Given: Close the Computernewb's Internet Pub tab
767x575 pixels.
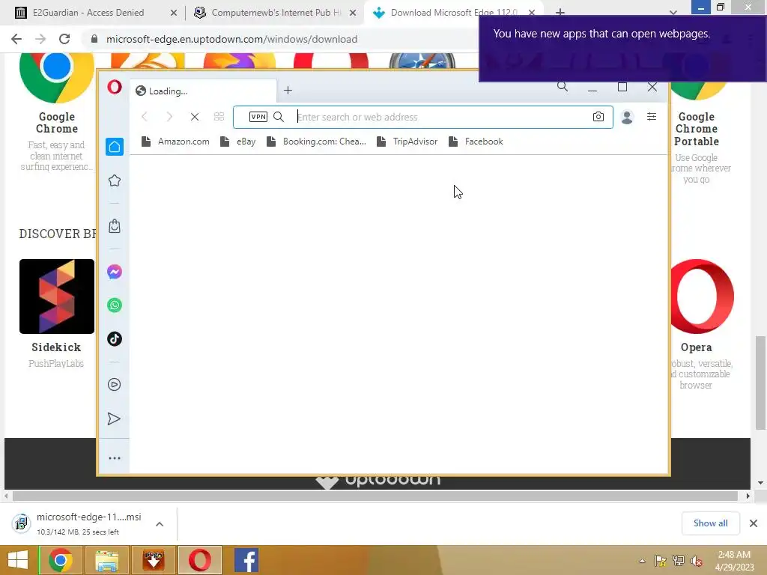Looking at the screenshot, I should point(353,13).
